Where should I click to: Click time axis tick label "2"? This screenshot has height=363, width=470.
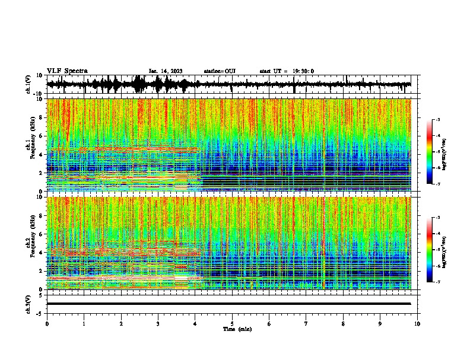[x=121, y=324]
